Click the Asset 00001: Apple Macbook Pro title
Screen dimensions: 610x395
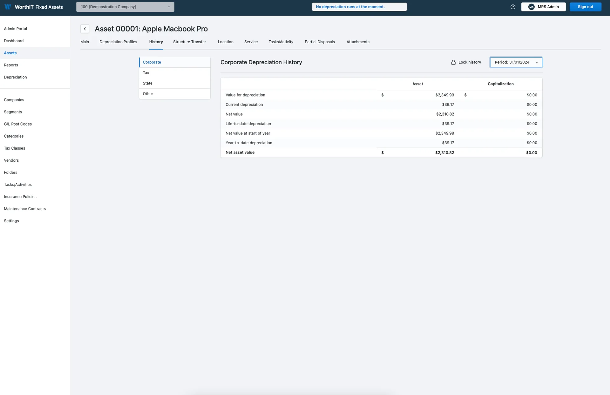[x=151, y=29]
